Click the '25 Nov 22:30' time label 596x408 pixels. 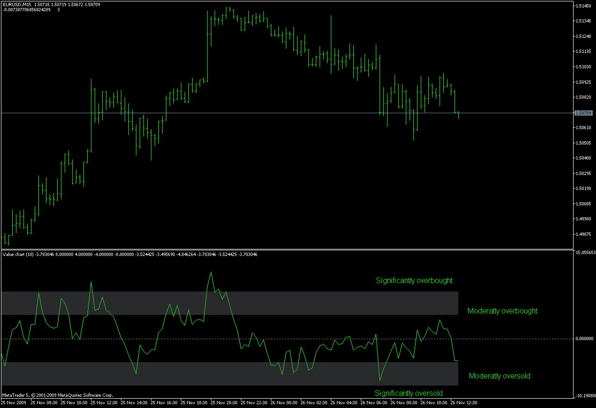pyautogui.click(x=254, y=402)
